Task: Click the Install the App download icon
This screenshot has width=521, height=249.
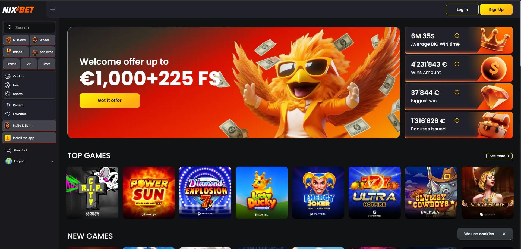Action: click(8, 138)
